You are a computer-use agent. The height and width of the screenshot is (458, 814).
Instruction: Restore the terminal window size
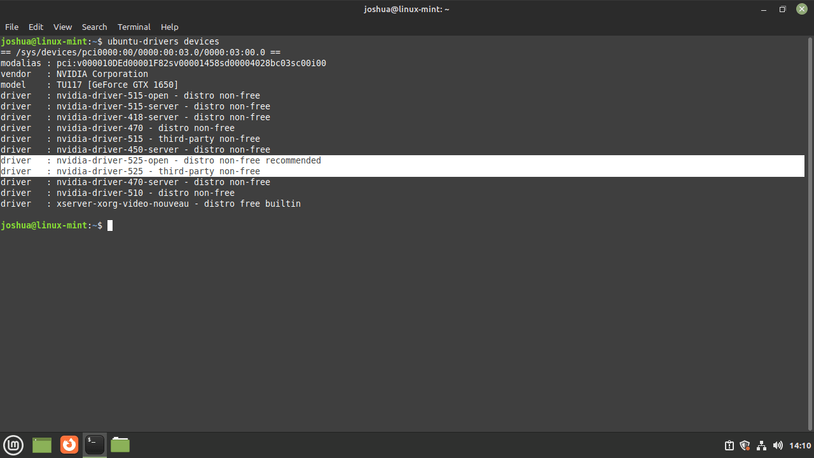pyautogui.click(x=783, y=9)
